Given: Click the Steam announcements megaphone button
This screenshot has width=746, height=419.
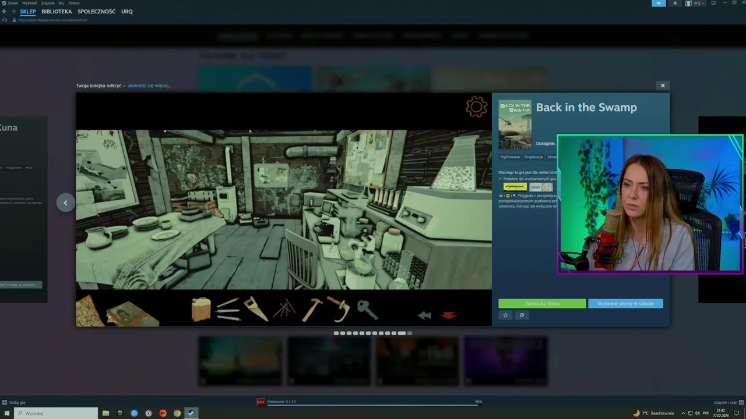Looking at the screenshot, I should [x=659, y=3].
